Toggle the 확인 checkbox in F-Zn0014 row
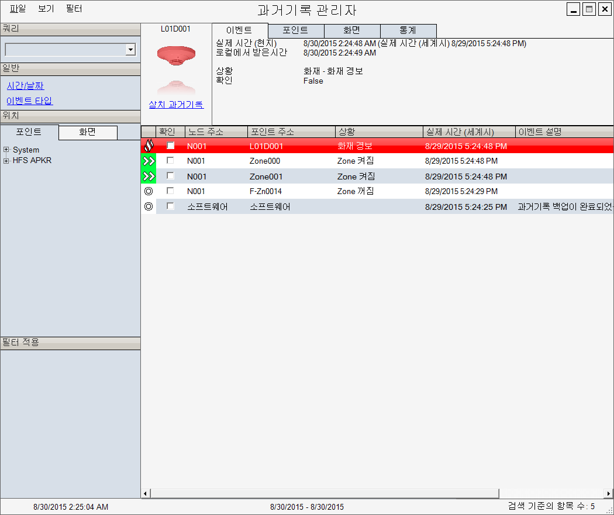614x515 pixels. [171, 191]
